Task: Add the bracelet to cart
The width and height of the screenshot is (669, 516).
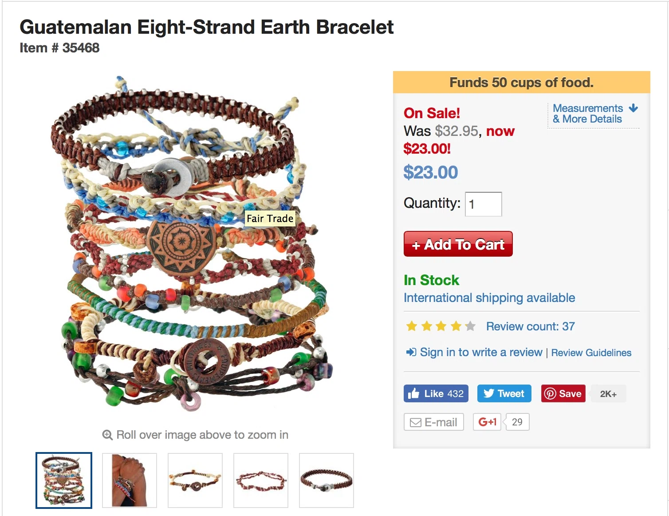Action: 458,244
